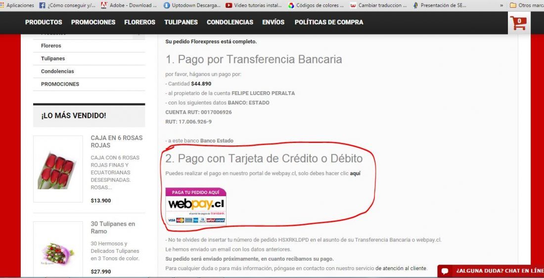The image size is (544, 278).
Task: Click the ¡LO MÁS VENDIDO! heading
Action: (74, 116)
